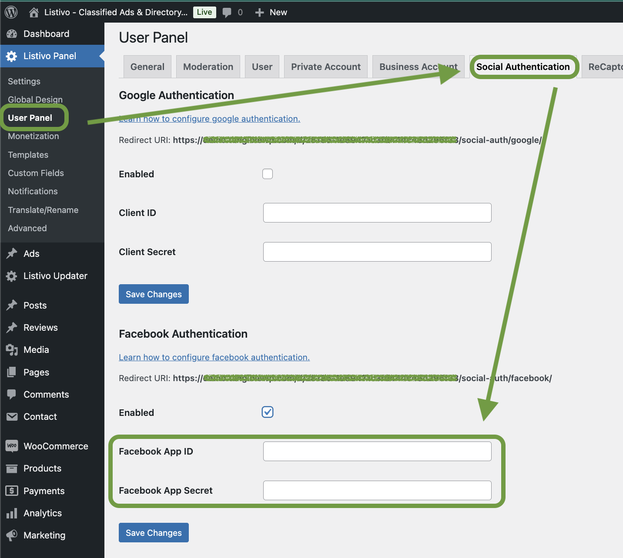Click the Reviews pin icon

click(12, 328)
